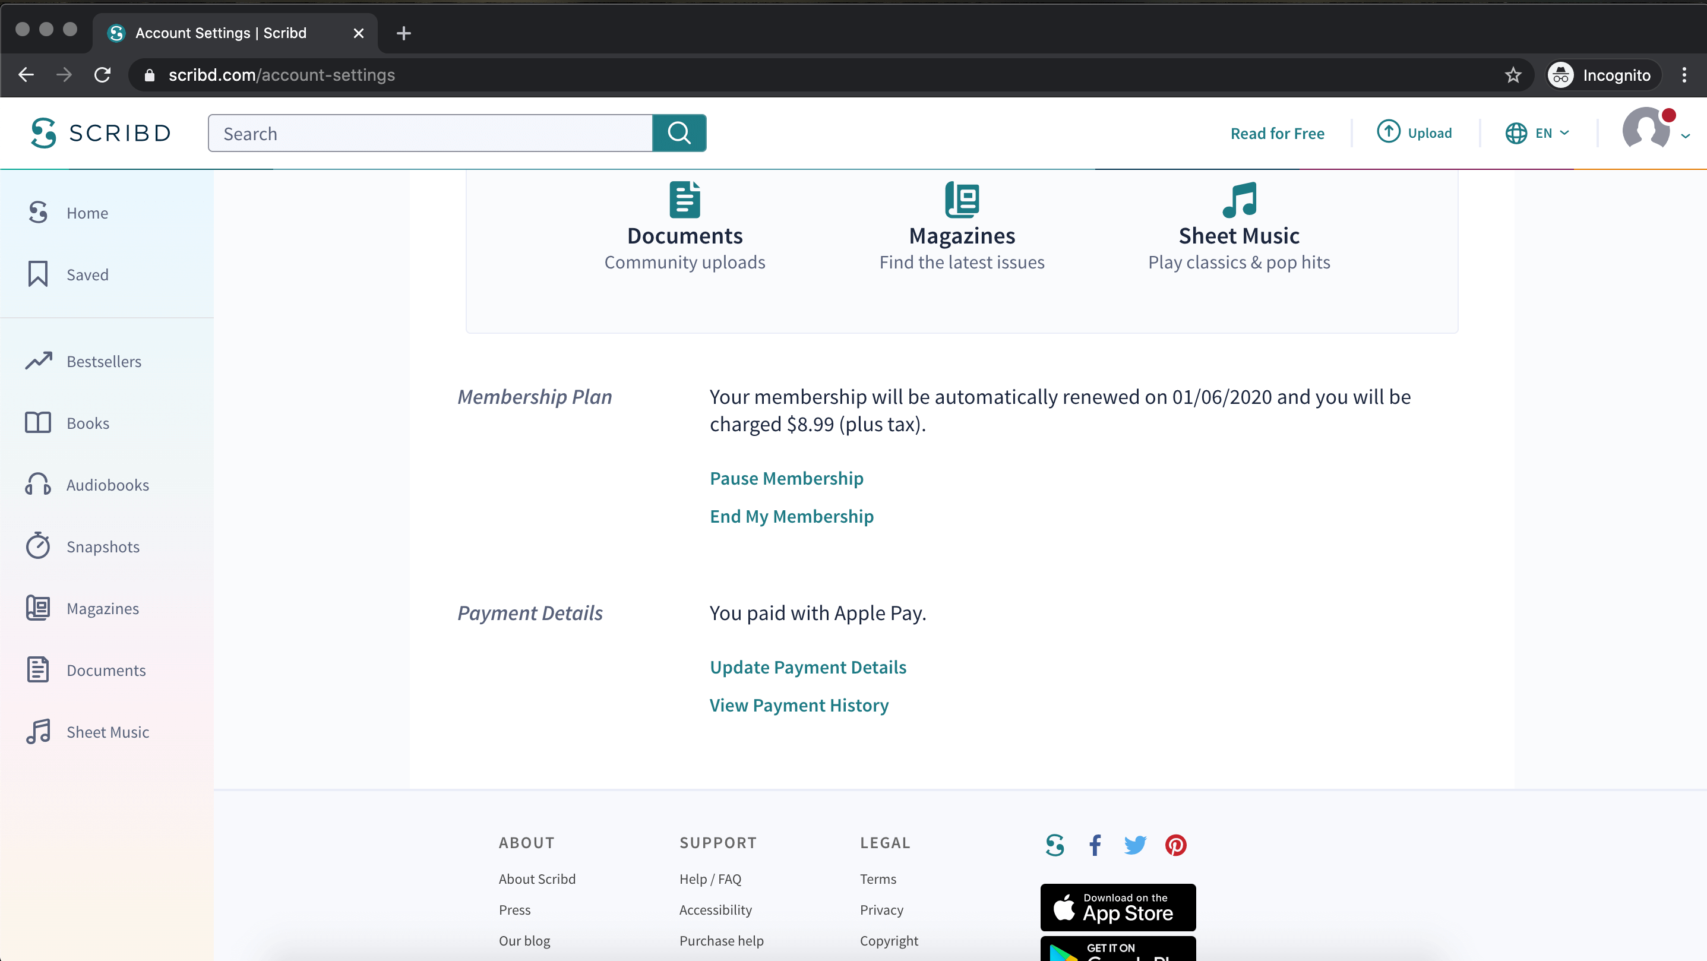The image size is (1707, 961).
Task: Select the Account Settings browser tab
Action: [222, 33]
